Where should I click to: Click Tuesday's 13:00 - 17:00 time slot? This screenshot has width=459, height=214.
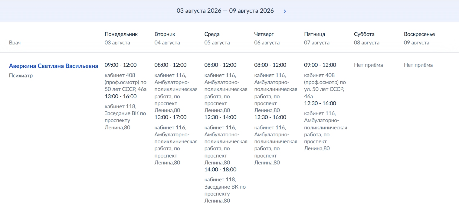(170, 117)
